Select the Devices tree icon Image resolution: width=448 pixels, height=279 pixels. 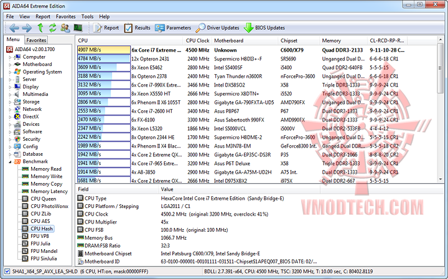[x=17, y=124]
